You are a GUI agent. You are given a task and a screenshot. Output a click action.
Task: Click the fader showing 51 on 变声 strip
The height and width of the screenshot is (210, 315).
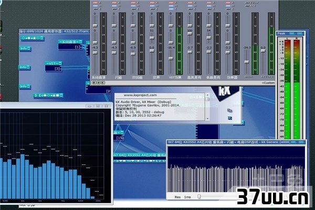coord(152,38)
